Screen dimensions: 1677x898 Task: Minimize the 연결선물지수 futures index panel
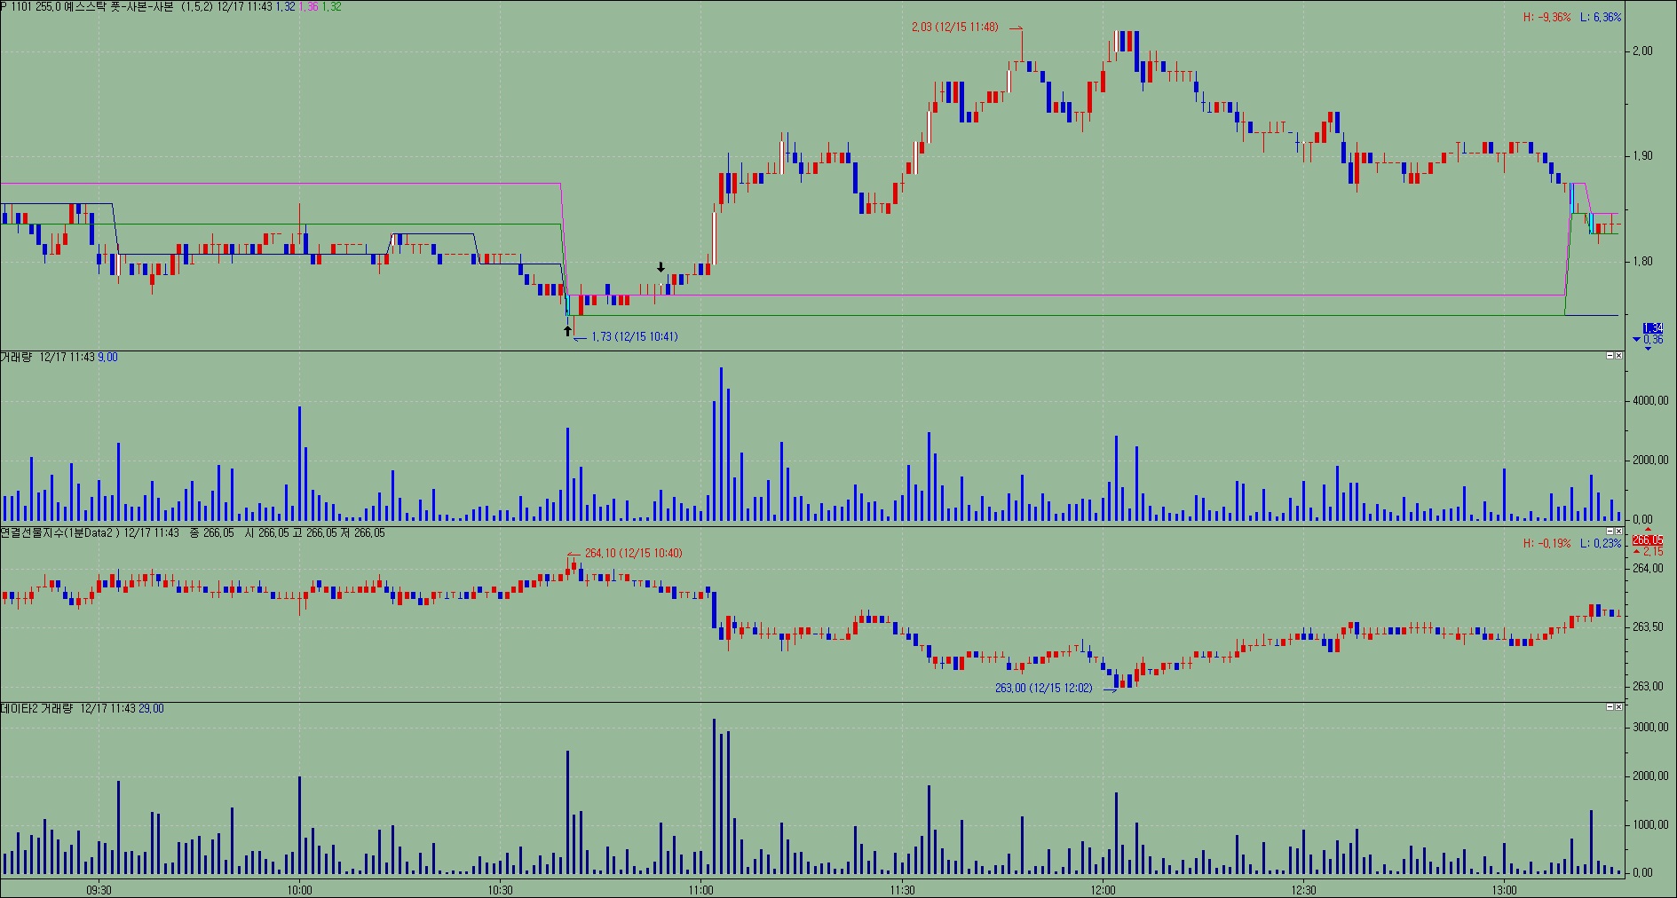1610,532
